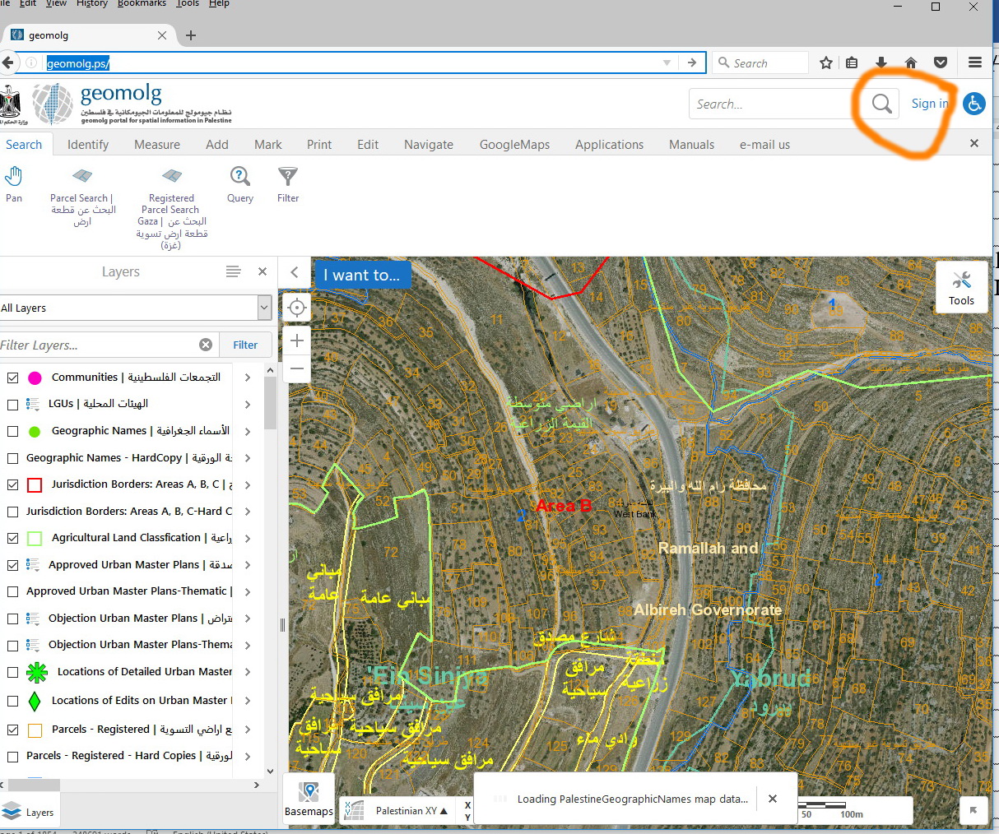Screen dimensions: 999x834
Task: Open the Pocket icon in browser toolbar
Action: coord(941,63)
